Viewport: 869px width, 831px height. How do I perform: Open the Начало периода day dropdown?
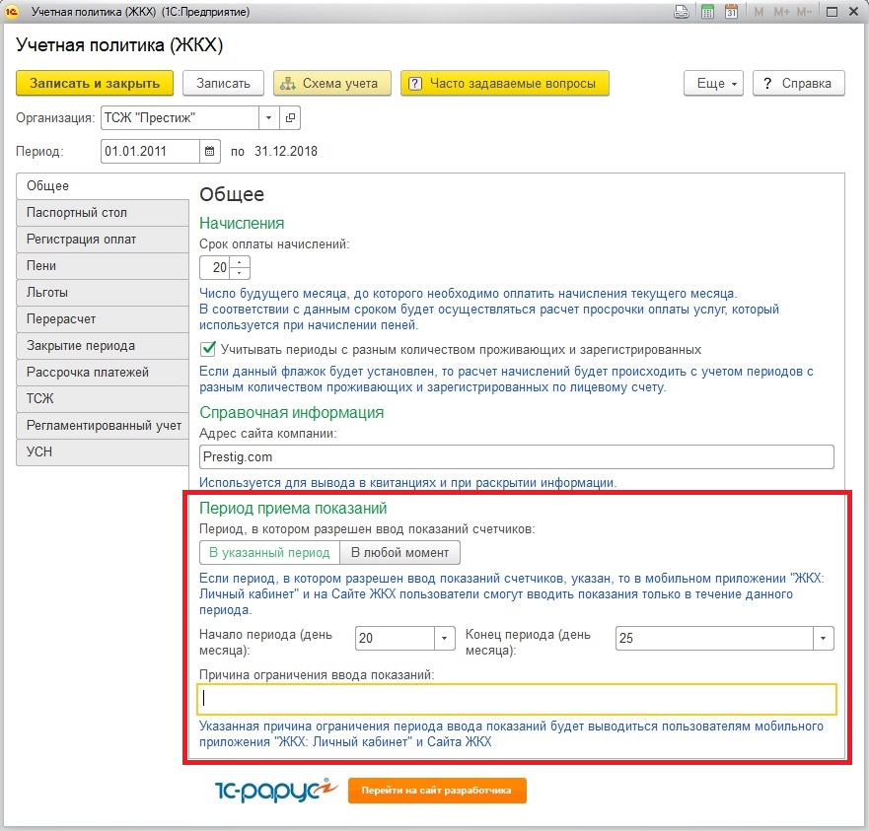tap(444, 638)
